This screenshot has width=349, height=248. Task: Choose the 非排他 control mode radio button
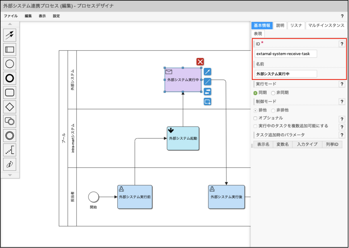click(273, 110)
